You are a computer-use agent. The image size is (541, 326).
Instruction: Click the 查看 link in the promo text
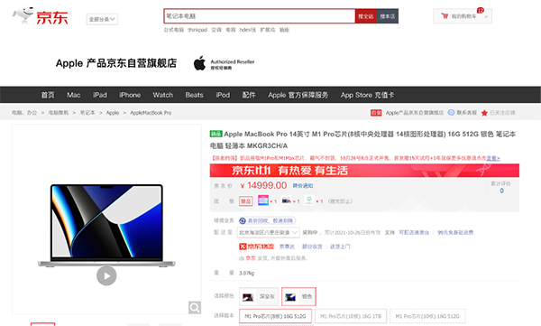point(493,158)
